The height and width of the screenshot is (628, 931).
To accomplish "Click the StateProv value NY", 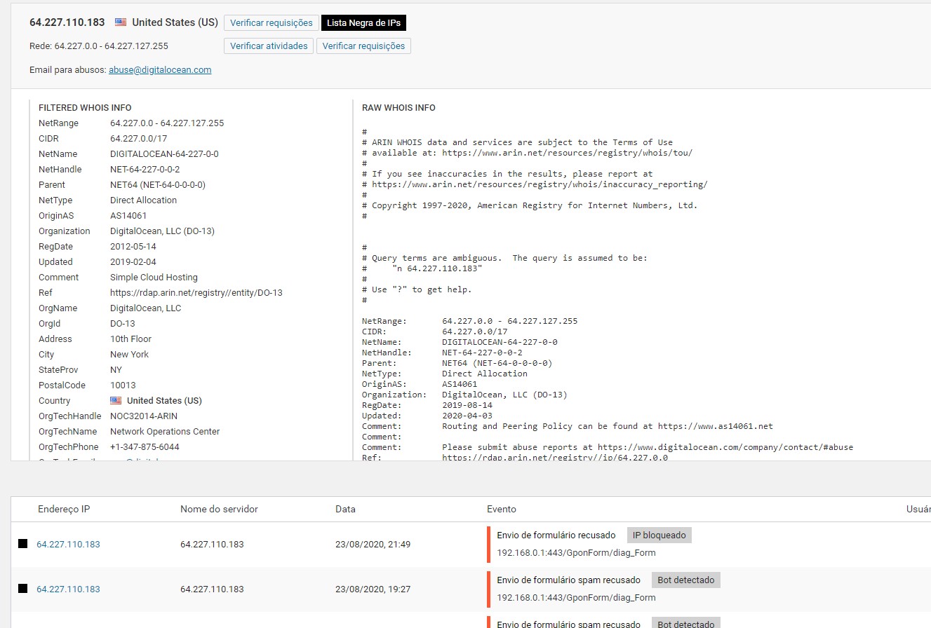I will 116,370.
